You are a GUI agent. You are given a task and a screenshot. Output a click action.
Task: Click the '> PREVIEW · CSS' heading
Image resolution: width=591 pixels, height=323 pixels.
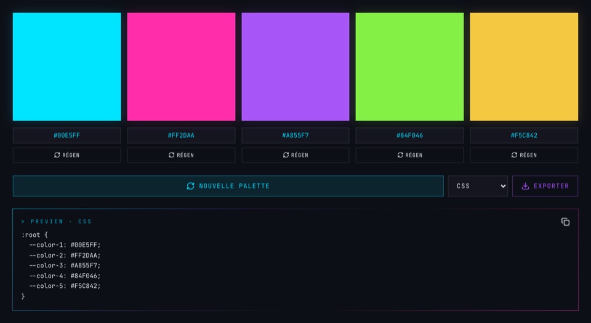pyautogui.click(x=57, y=221)
